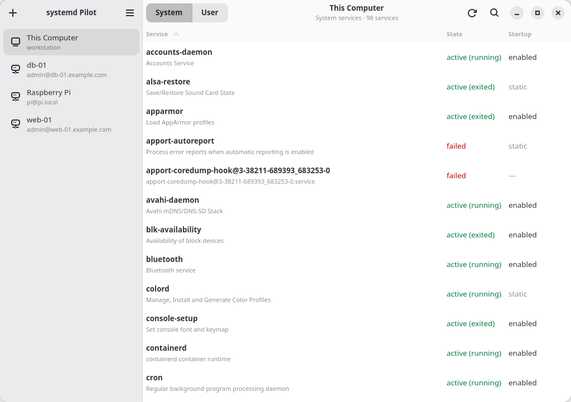Viewport: 571px width, 402px height.
Task: Add a new host with plus icon
Action: click(13, 13)
